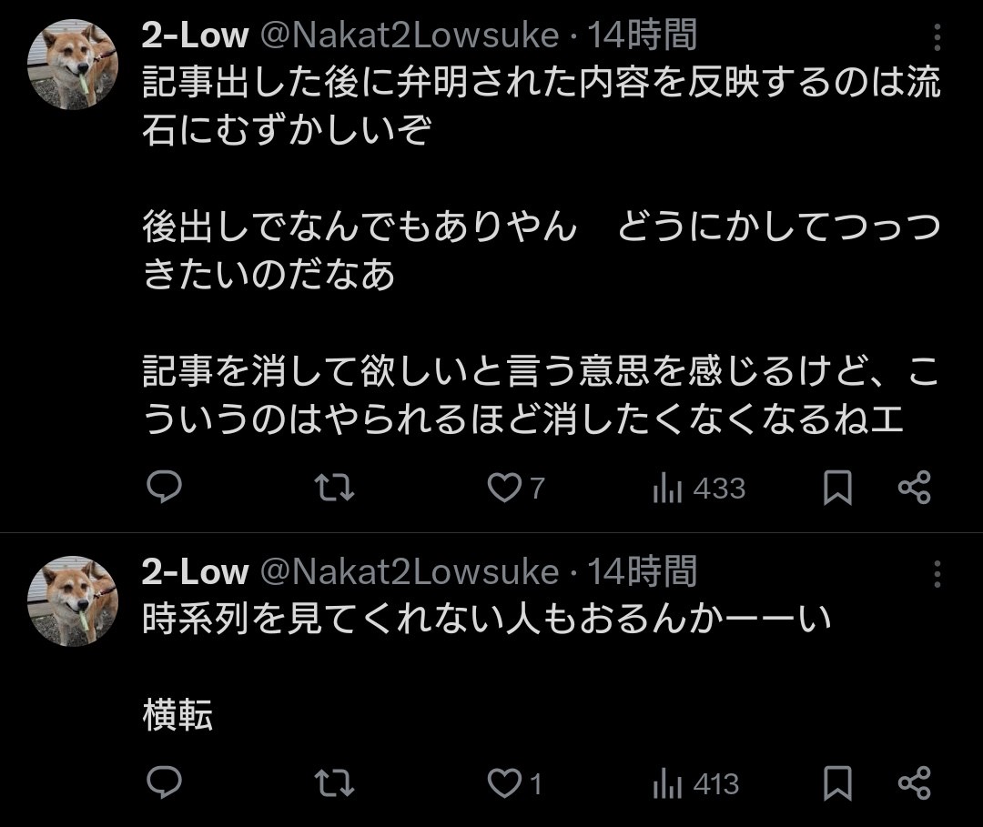This screenshot has height=827, width=983.
Task: Open the 時系列を見てくれない tweet text
Action: click(x=487, y=620)
